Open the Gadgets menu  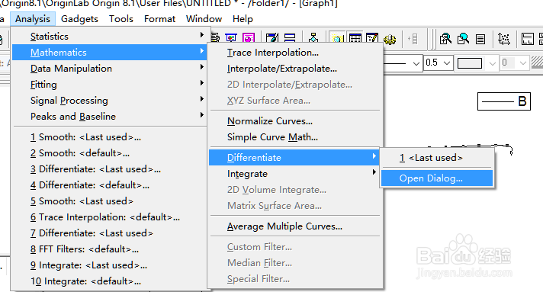click(79, 19)
